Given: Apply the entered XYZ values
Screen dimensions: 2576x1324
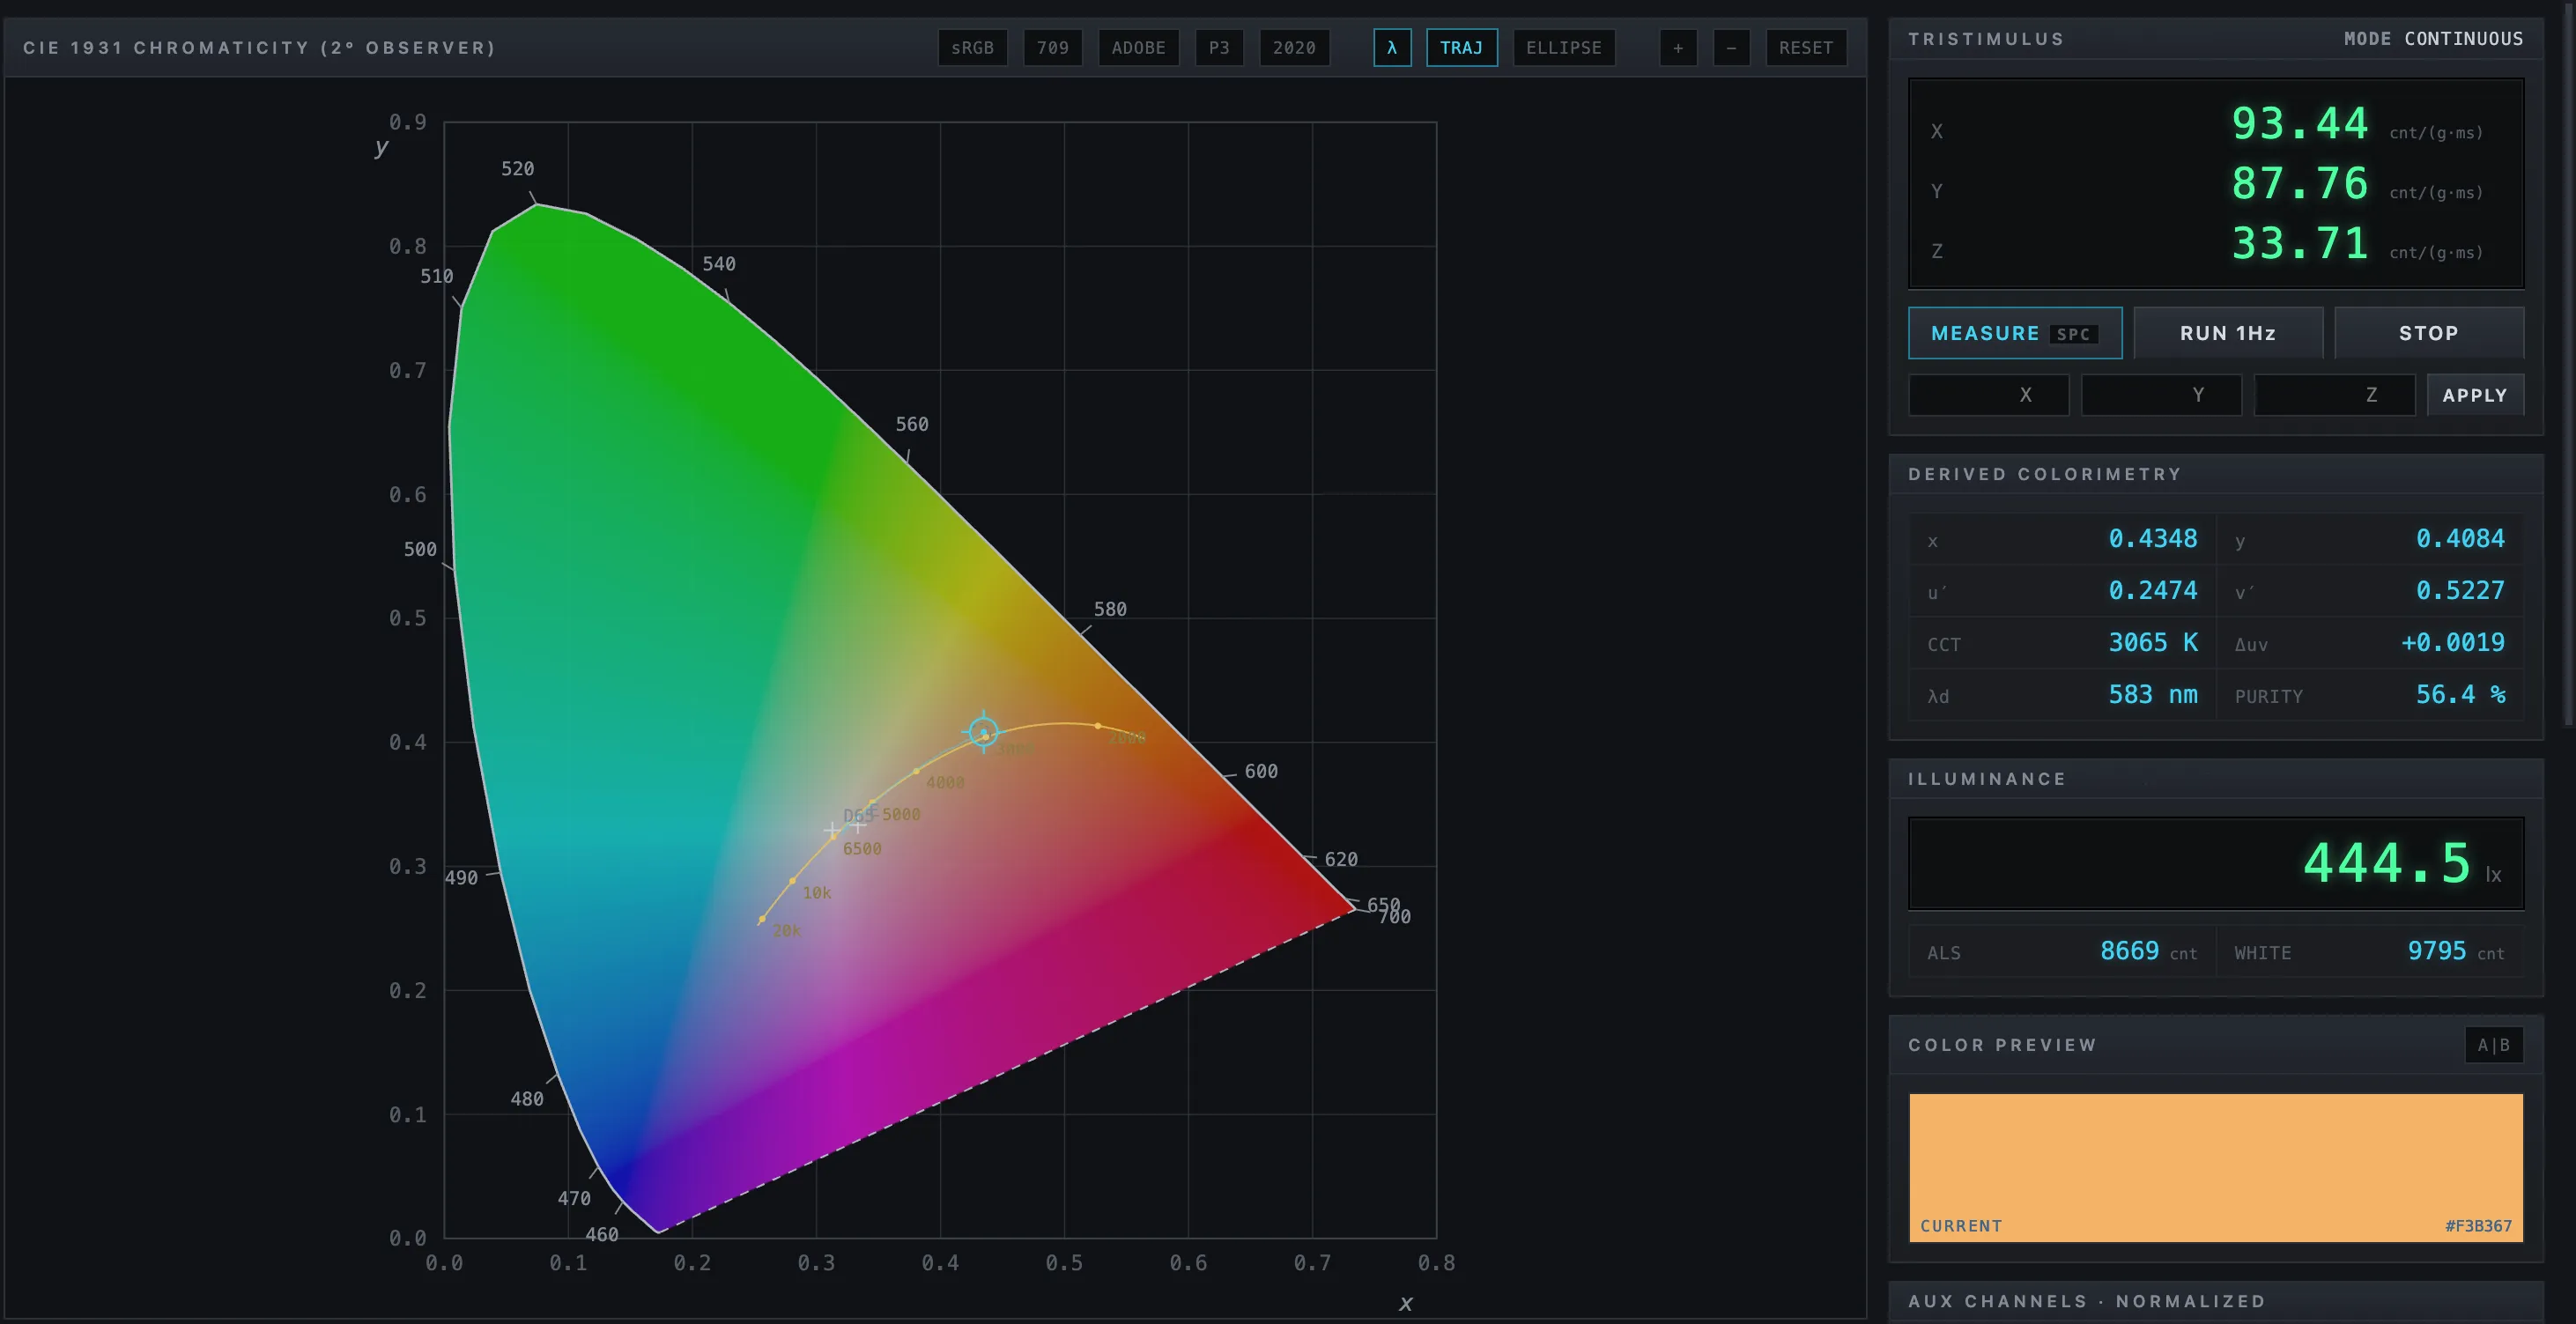Looking at the screenshot, I should [x=2475, y=395].
